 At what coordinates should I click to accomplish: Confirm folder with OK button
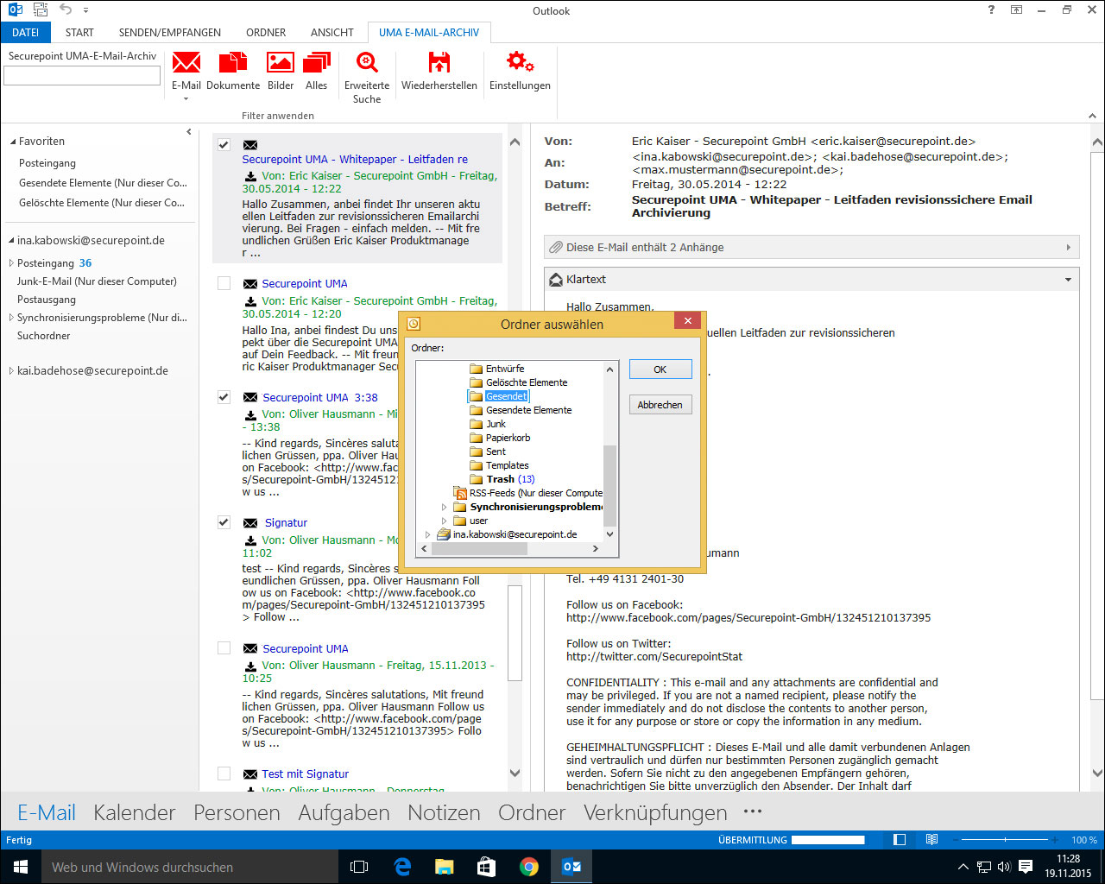pos(660,369)
